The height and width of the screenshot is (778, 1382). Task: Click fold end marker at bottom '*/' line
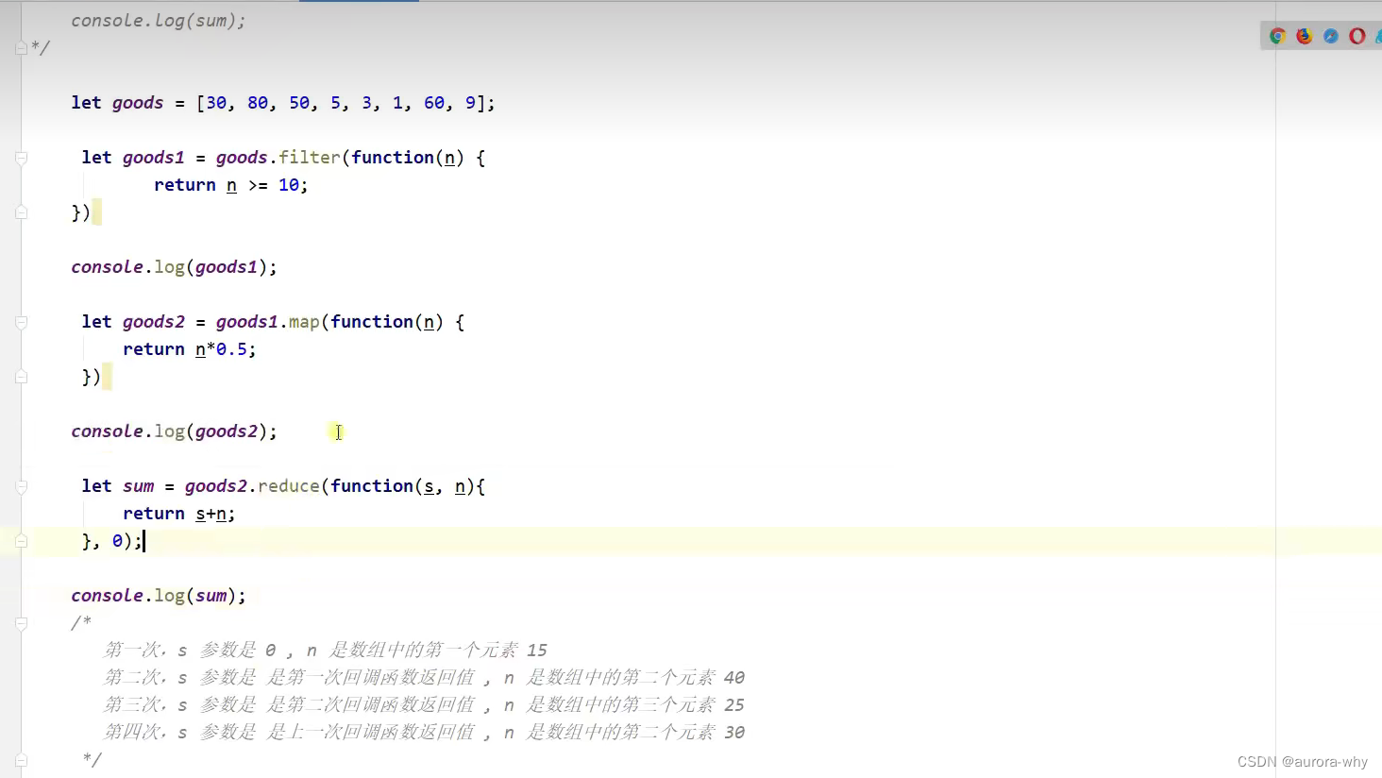[x=21, y=760]
